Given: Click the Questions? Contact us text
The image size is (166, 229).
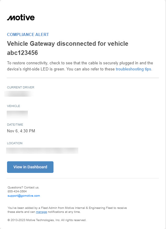Looking at the screenshot, I should click(24, 187).
